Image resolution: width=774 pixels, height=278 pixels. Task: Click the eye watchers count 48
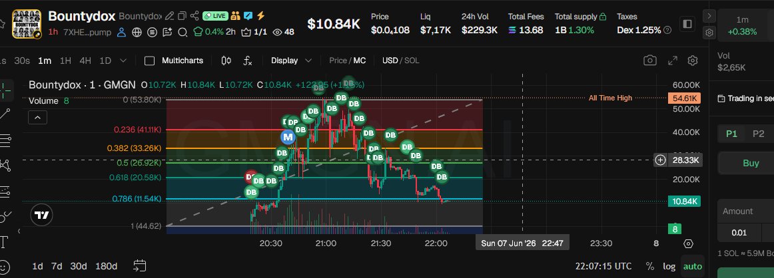point(283,32)
